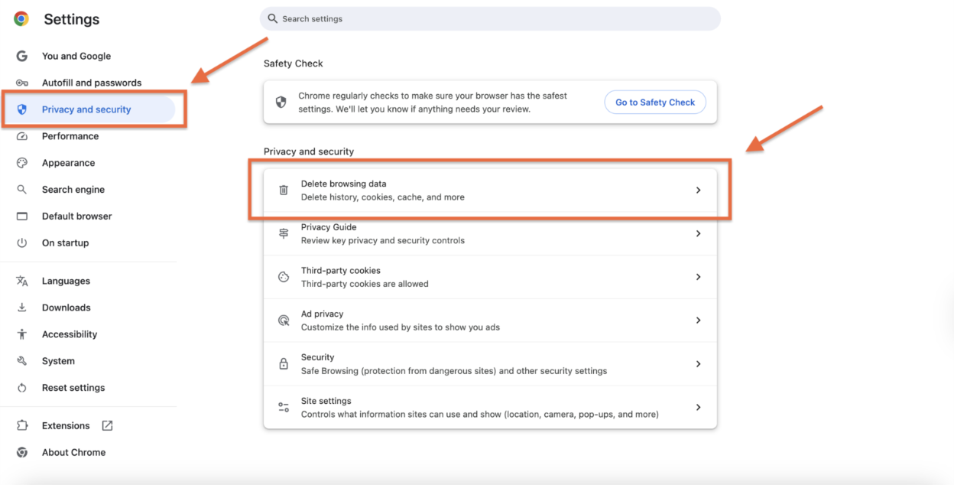The height and width of the screenshot is (485, 954).
Task: Click the trash icon for Delete browsing data
Action: [284, 190]
